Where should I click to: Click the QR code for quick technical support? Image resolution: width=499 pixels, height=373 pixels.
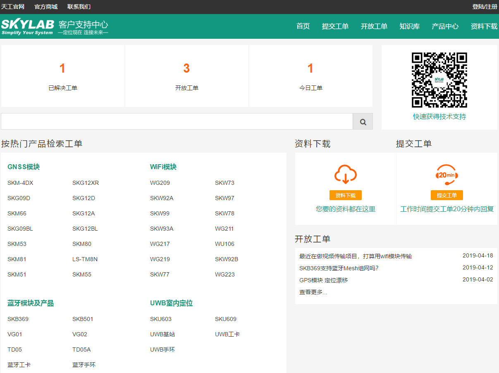(x=439, y=79)
